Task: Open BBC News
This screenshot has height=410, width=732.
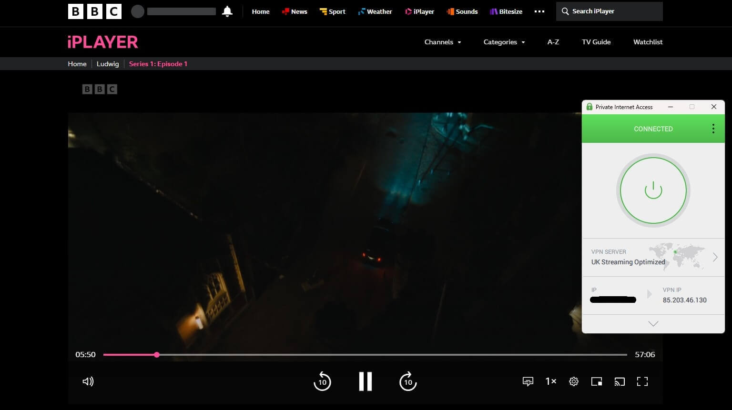Action: 295,11
